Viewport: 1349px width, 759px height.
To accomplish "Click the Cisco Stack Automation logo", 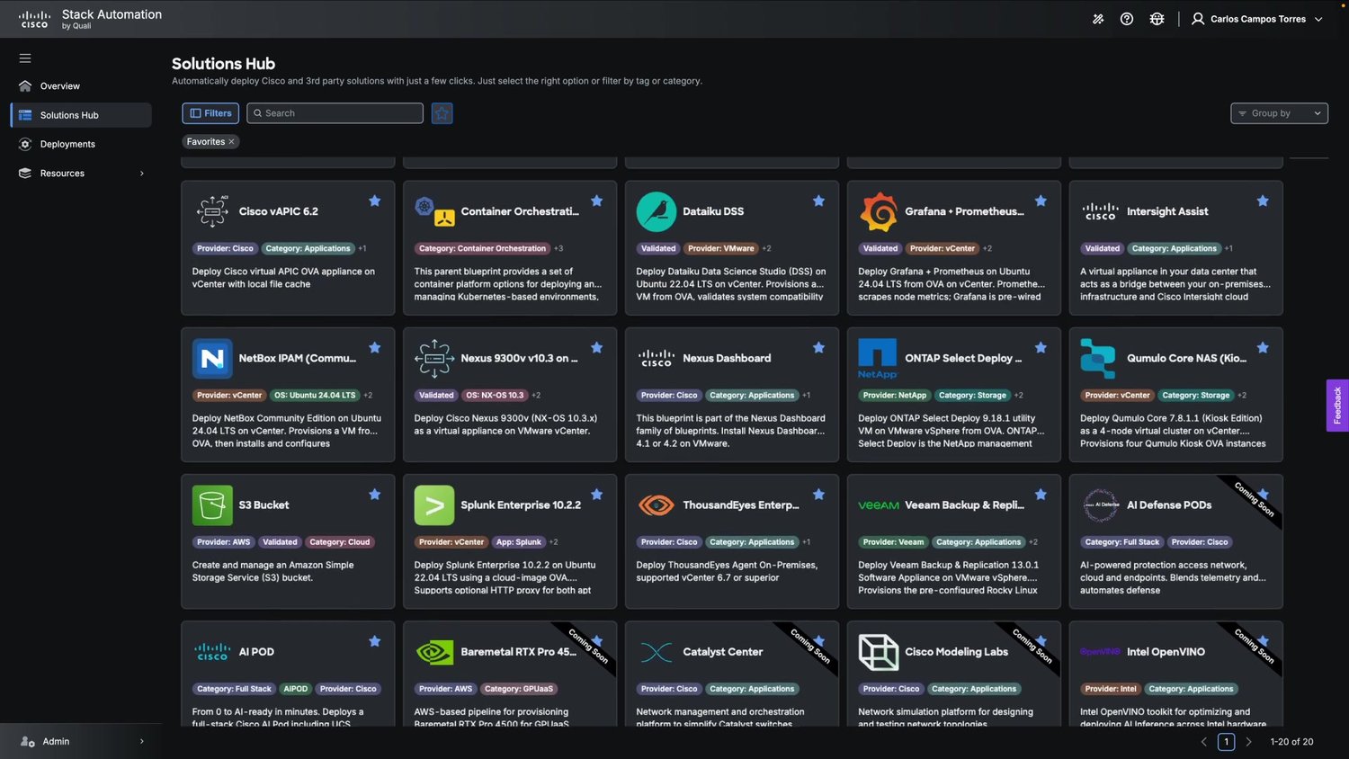I will [34, 19].
